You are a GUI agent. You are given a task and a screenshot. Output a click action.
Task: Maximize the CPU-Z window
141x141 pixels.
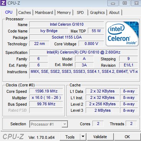[125, 3]
